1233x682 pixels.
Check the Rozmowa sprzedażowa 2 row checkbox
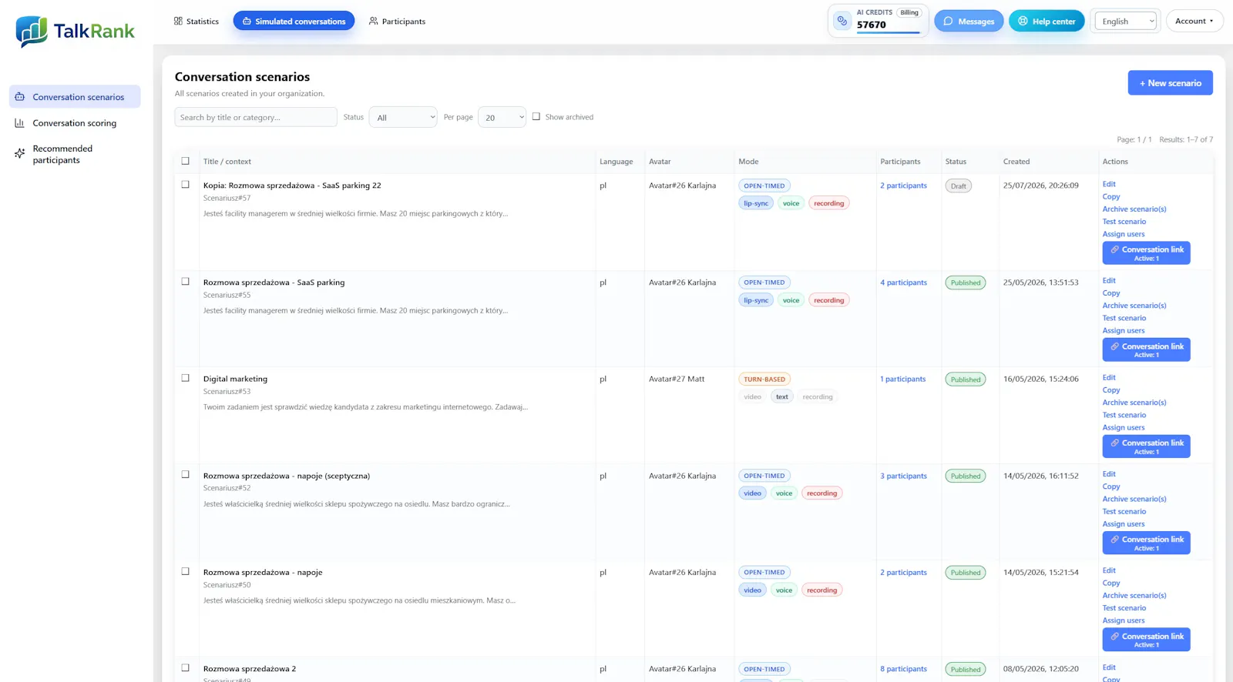[185, 668]
